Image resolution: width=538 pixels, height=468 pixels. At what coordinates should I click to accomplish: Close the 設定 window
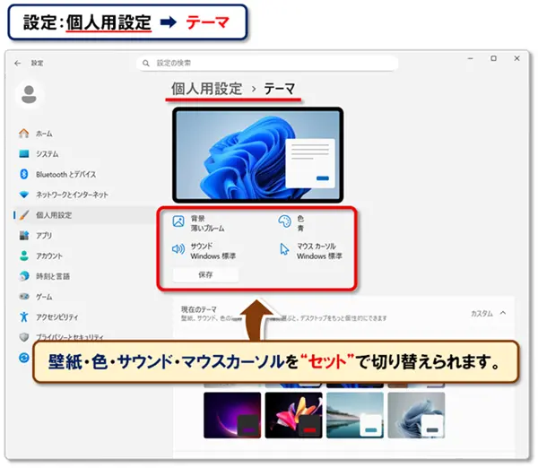point(516,58)
